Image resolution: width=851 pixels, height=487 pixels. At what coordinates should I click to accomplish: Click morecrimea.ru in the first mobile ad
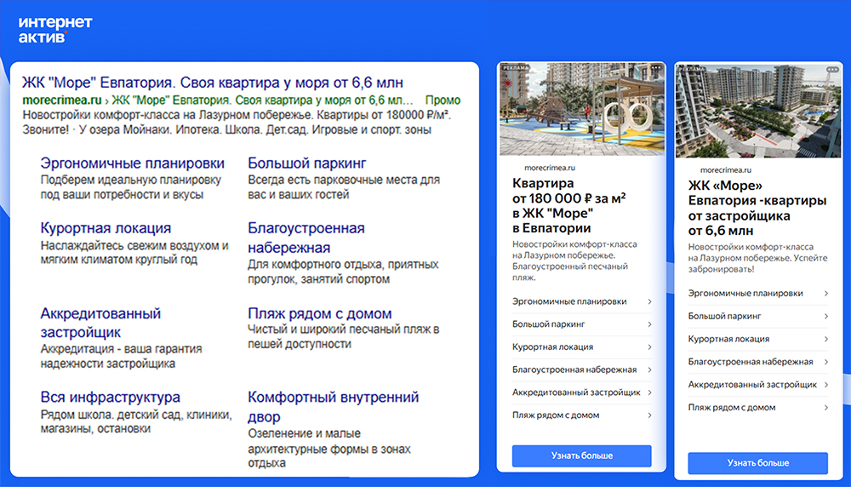point(549,168)
